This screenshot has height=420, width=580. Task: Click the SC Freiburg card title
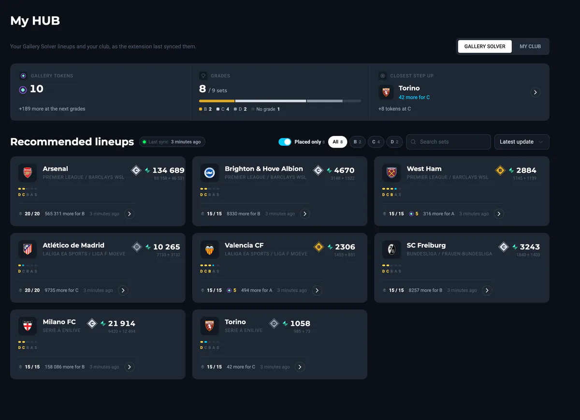tap(426, 245)
